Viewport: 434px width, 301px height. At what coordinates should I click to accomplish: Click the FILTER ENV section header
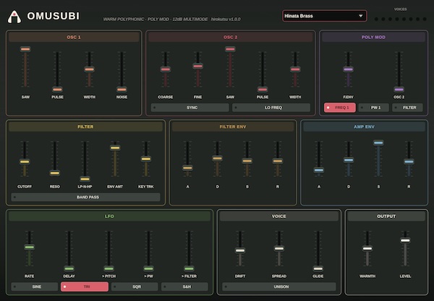point(233,126)
